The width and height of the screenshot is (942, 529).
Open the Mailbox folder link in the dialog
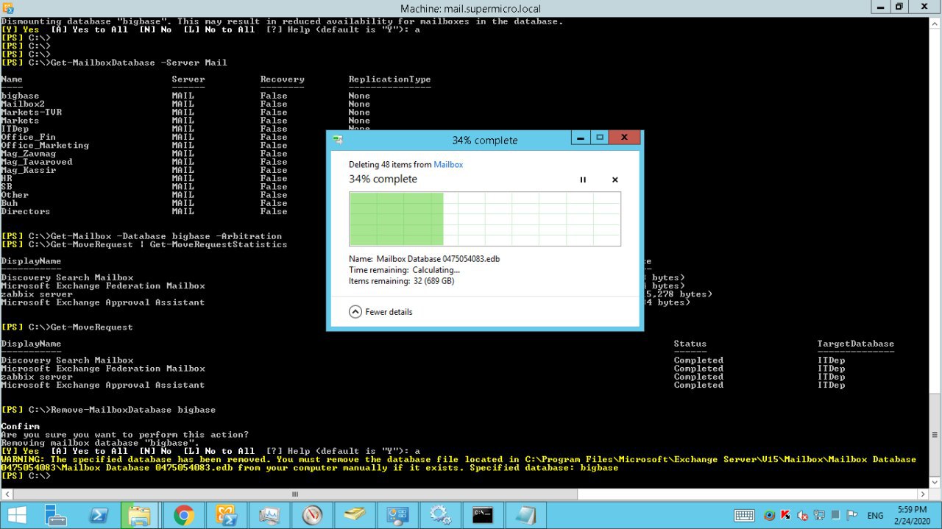448,165
